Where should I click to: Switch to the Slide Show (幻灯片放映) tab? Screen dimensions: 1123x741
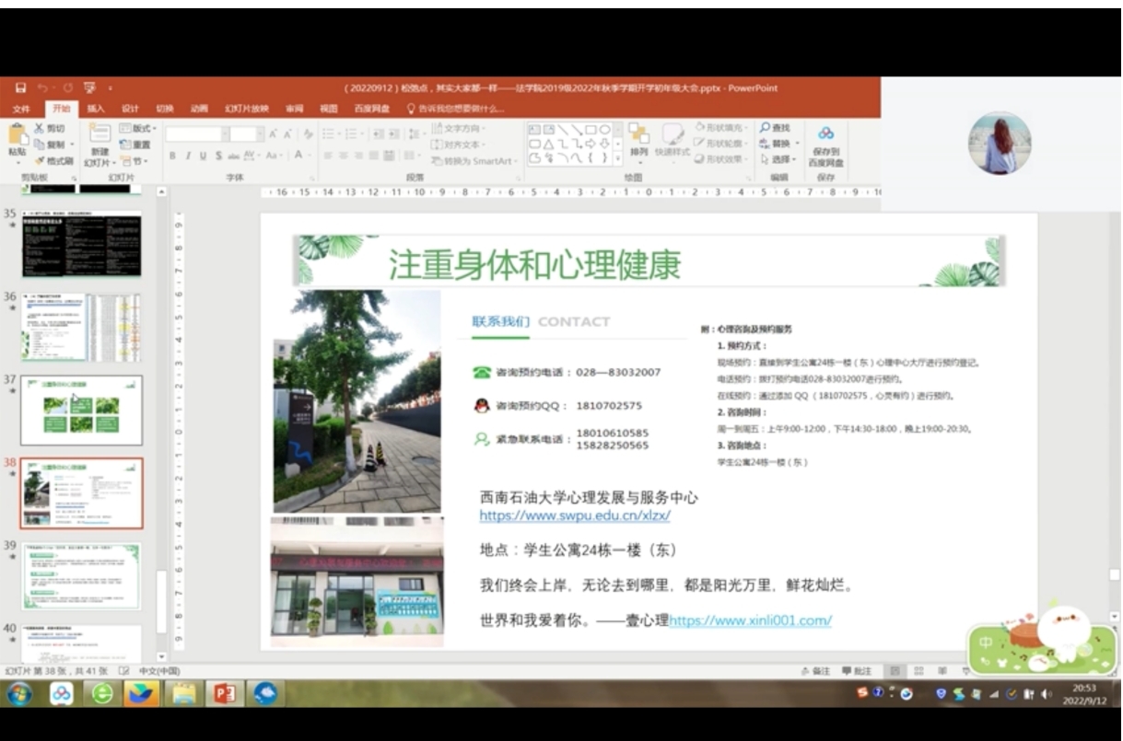coord(247,109)
